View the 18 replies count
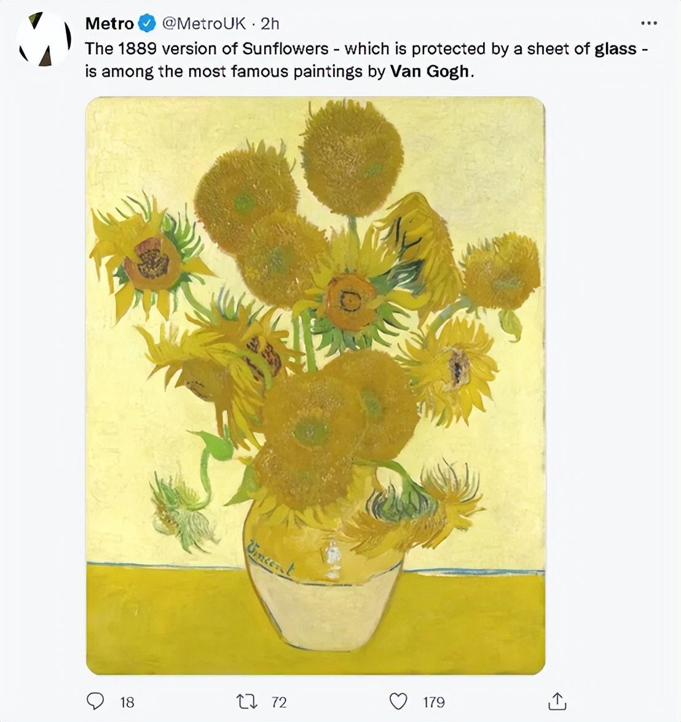The height and width of the screenshot is (722, 681). (127, 702)
